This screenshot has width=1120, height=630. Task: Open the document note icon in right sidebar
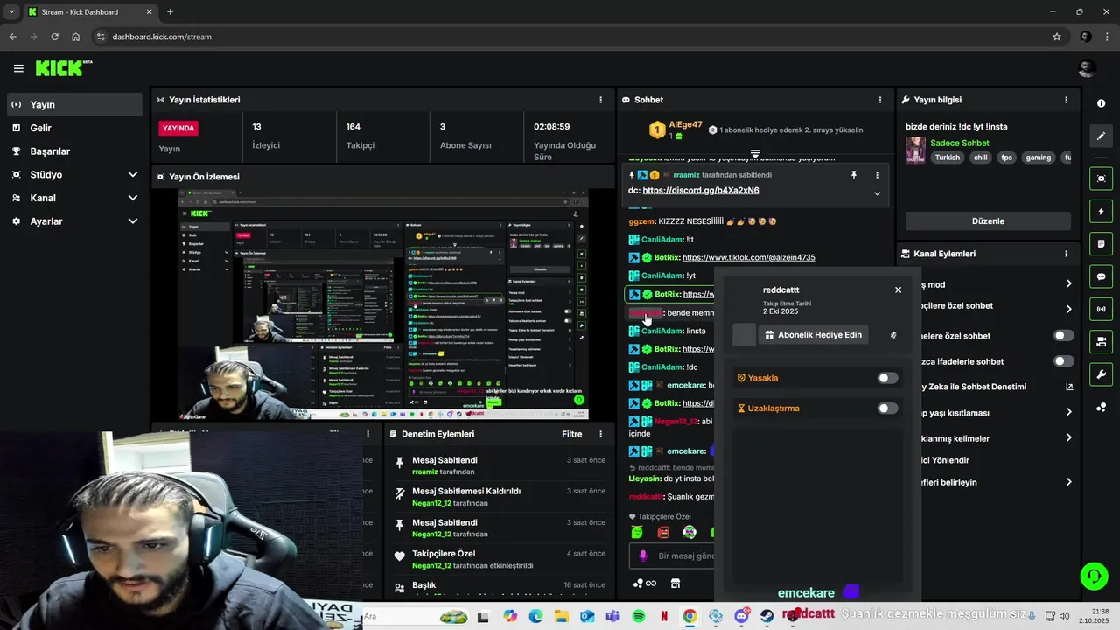pos(1101,243)
